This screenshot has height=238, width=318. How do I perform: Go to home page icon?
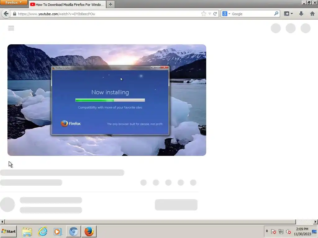click(x=312, y=14)
